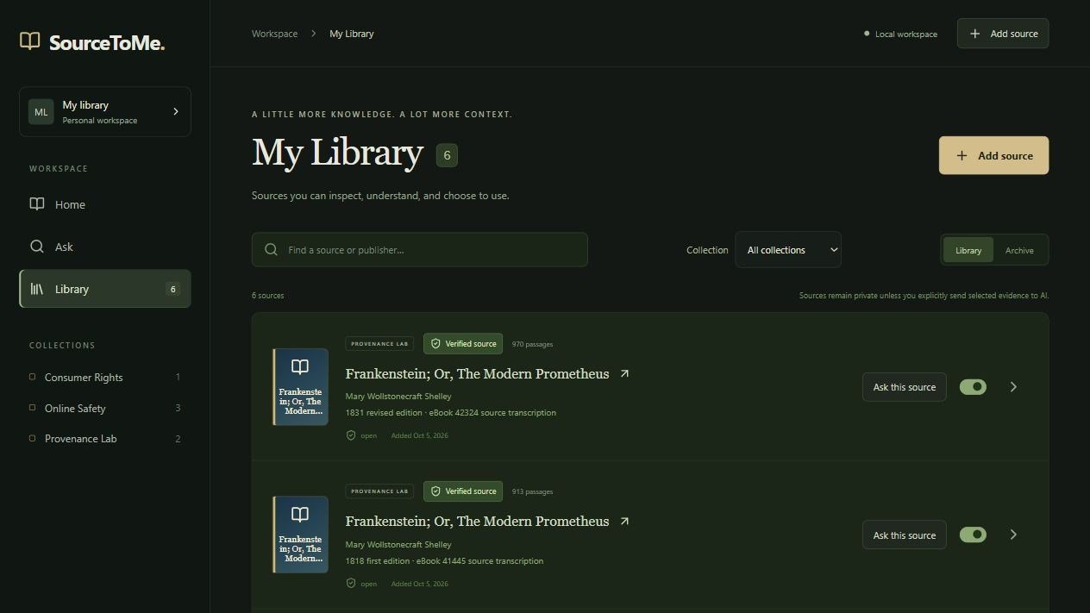Click the Consumer Rights square bullet icon
This screenshot has height=613, width=1090.
[x=33, y=377]
